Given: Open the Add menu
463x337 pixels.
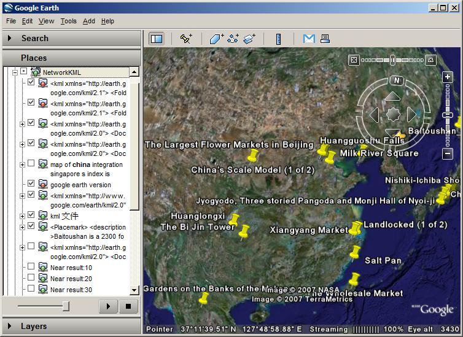Looking at the screenshot, I should (89, 21).
